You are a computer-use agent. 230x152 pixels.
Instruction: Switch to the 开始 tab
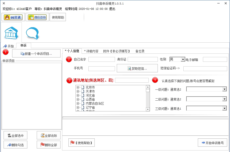[9, 46]
